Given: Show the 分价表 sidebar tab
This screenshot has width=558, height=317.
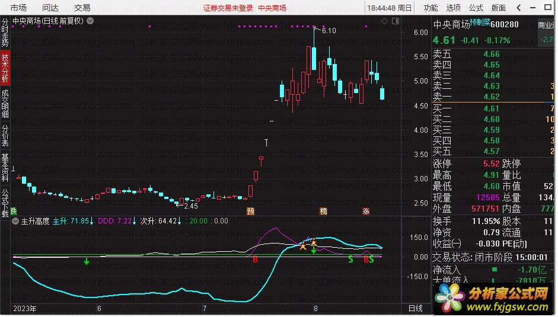Looking at the screenshot, I should click(5, 136).
